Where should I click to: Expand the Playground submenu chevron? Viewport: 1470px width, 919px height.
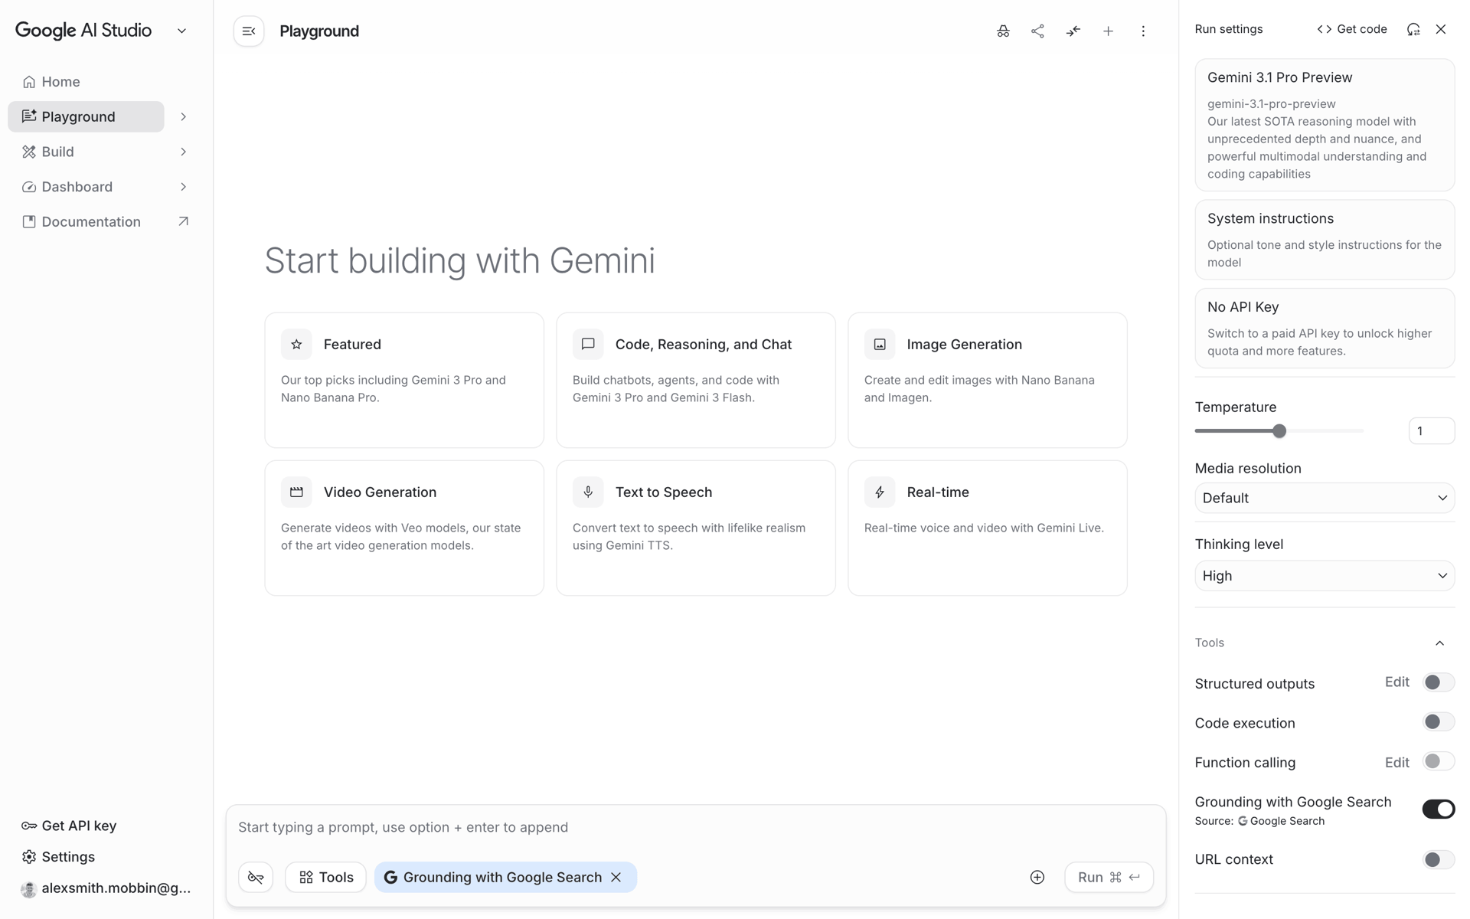click(183, 117)
